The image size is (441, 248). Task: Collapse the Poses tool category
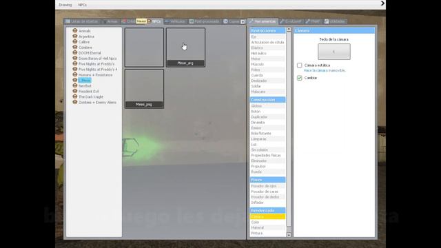point(267,180)
